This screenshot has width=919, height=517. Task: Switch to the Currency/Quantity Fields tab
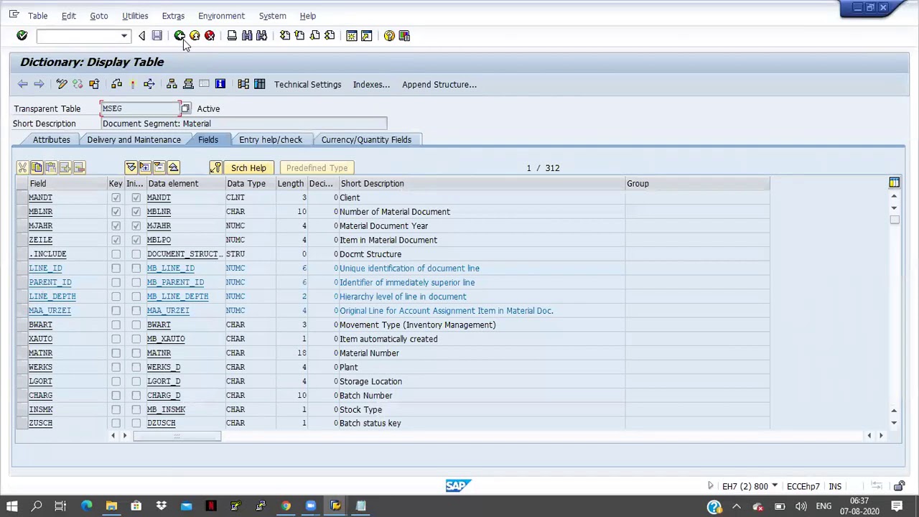[x=366, y=140]
